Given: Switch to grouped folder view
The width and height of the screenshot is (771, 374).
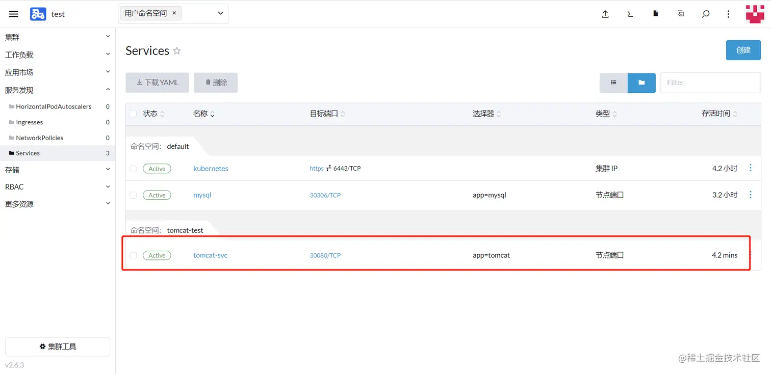Looking at the screenshot, I should (x=641, y=83).
